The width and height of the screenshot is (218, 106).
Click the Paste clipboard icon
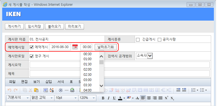click(36, 90)
